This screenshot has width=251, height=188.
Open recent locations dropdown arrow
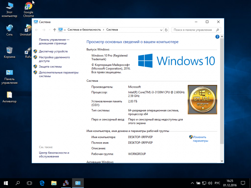pyautogui.click(x=50, y=30)
